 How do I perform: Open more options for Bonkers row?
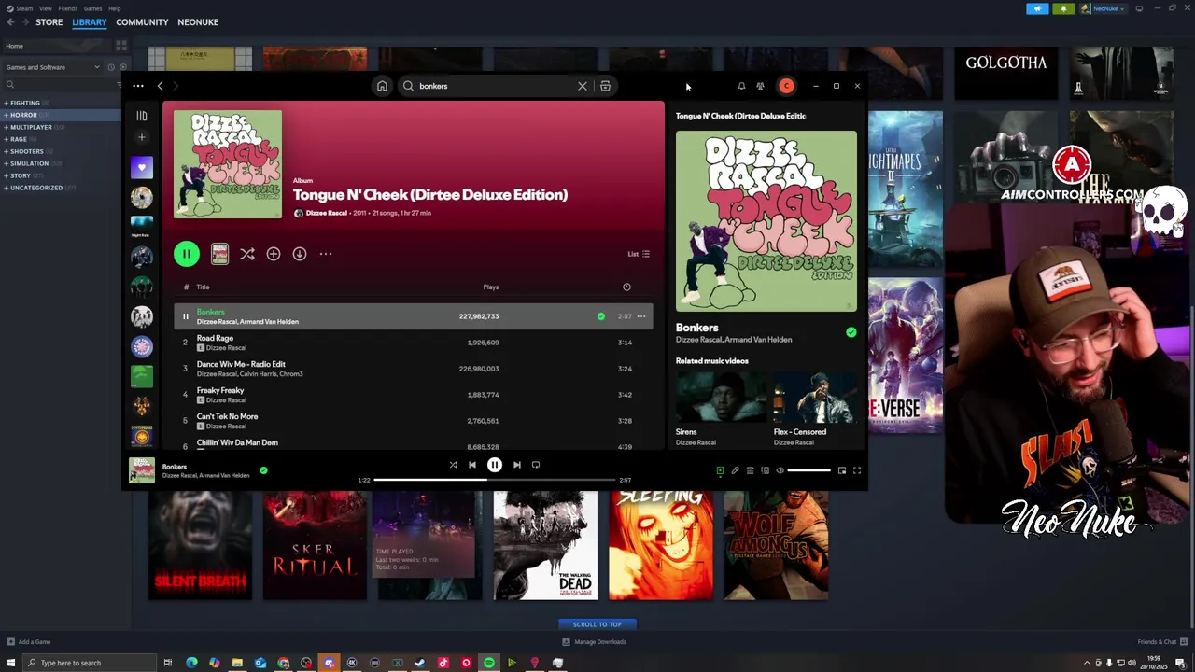click(x=641, y=316)
